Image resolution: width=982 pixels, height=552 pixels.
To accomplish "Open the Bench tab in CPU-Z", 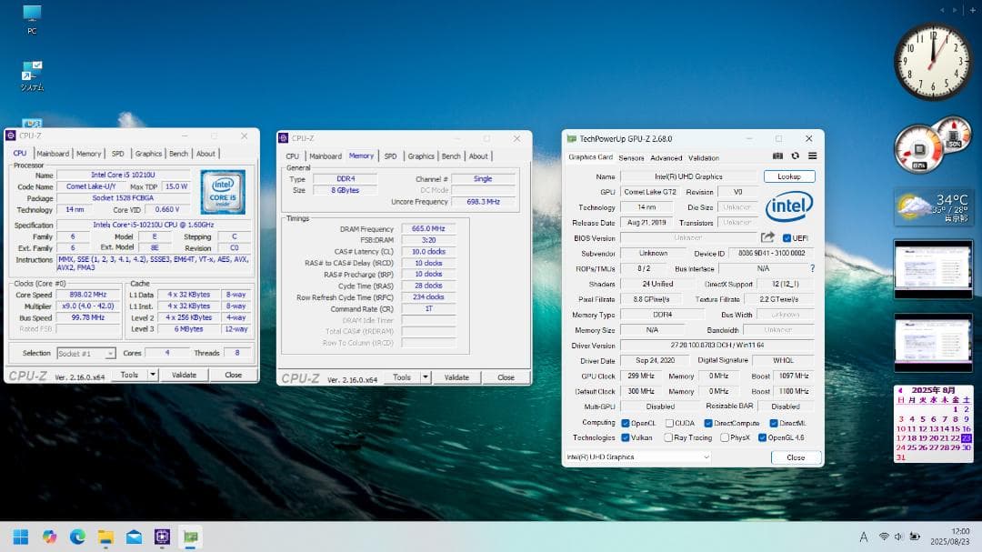I will pos(178,153).
